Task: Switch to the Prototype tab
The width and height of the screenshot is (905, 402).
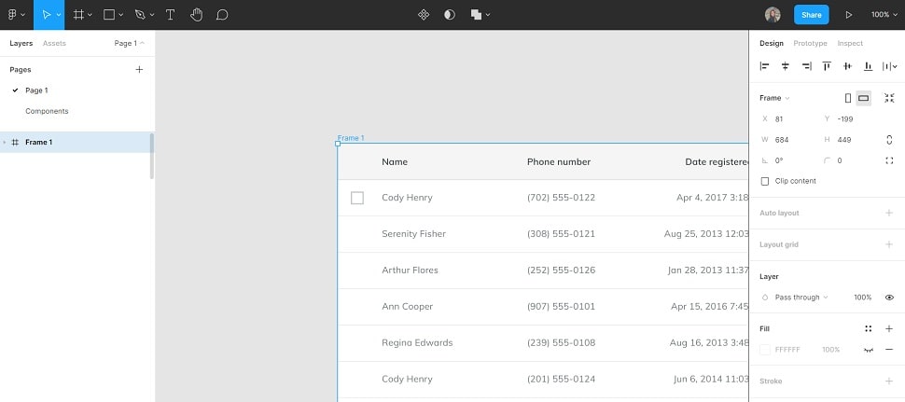Action: pyautogui.click(x=810, y=43)
